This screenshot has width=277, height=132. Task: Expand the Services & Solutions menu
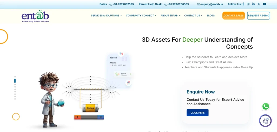tap(106, 16)
